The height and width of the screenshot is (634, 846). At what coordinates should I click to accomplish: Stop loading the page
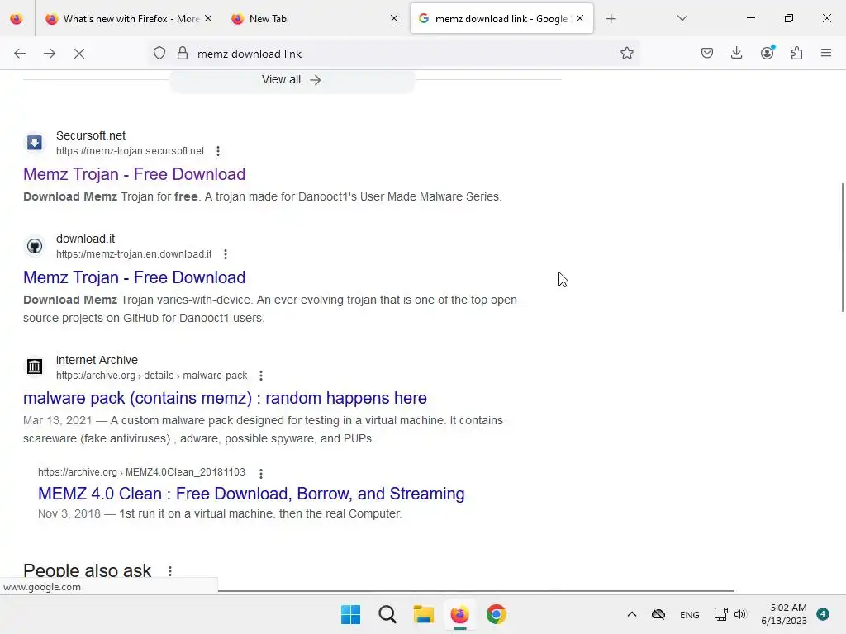click(x=79, y=54)
